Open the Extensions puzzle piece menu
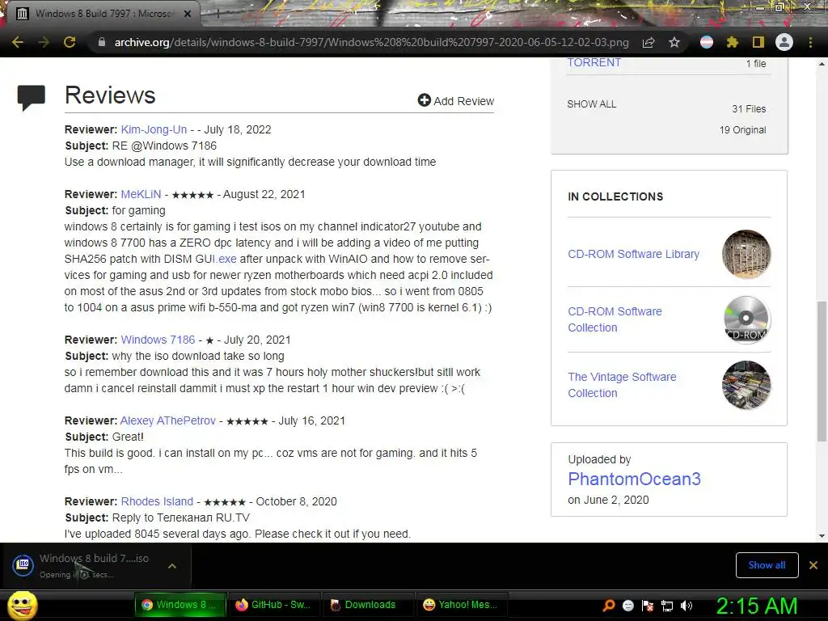828x621 pixels. pyautogui.click(x=733, y=42)
